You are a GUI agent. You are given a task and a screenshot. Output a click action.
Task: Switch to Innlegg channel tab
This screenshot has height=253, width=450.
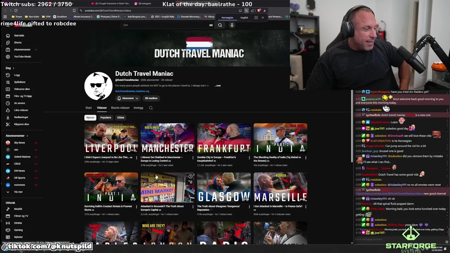138,108
